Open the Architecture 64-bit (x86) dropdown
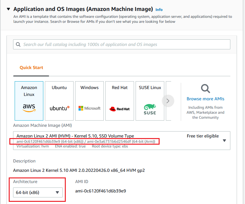 click(x=38, y=192)
